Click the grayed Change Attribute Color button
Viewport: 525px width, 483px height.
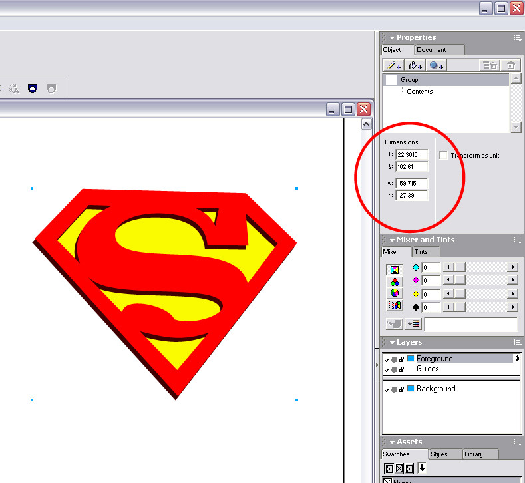(394, 324)
